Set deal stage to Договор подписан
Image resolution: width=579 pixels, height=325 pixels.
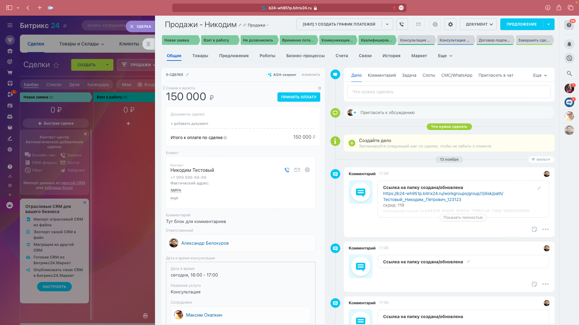coord(494,40)
